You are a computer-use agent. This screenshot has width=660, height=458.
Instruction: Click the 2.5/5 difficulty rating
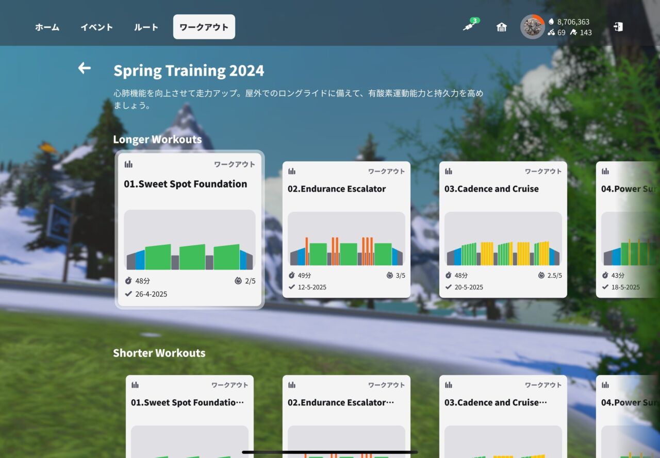[x=555, y=276]
